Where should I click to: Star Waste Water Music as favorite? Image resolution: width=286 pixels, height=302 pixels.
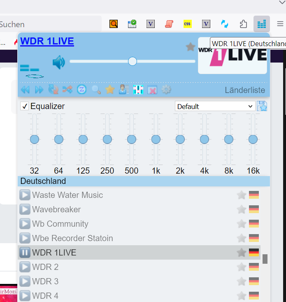[241, 195]
